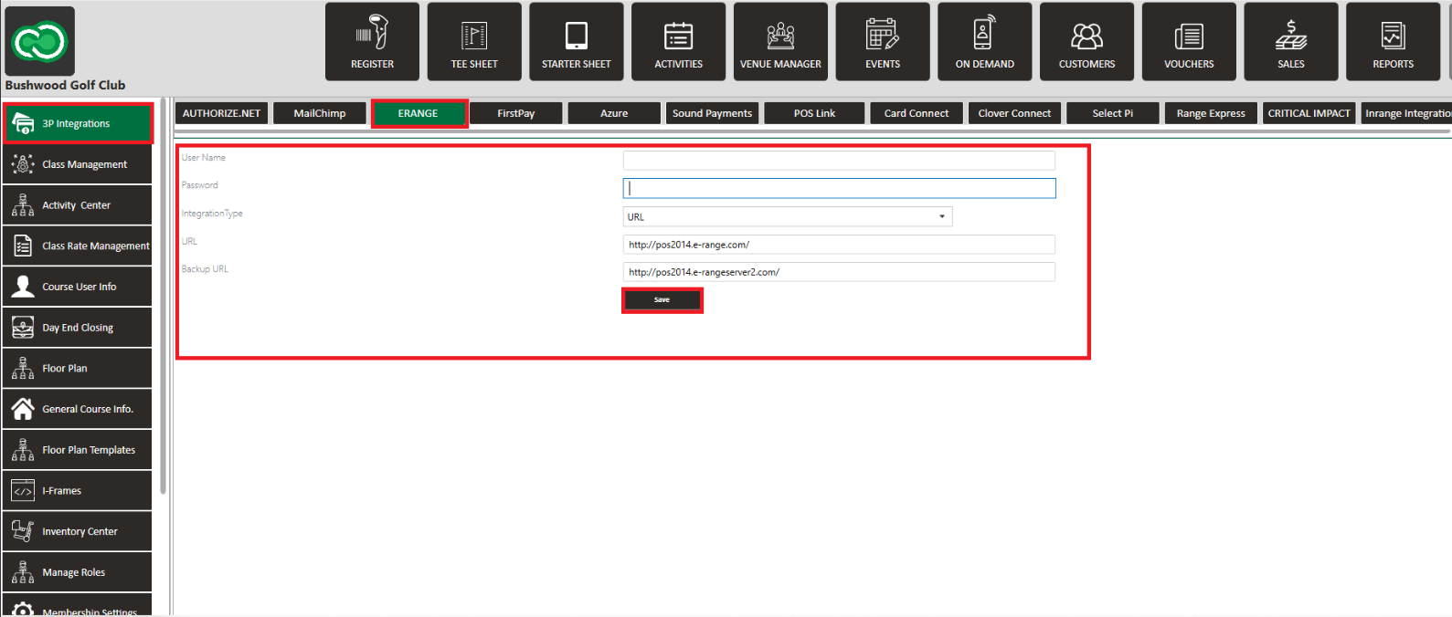Screen dimensions: 1452x617
Task: Click the green club logo icon
Action: [39, 41]
